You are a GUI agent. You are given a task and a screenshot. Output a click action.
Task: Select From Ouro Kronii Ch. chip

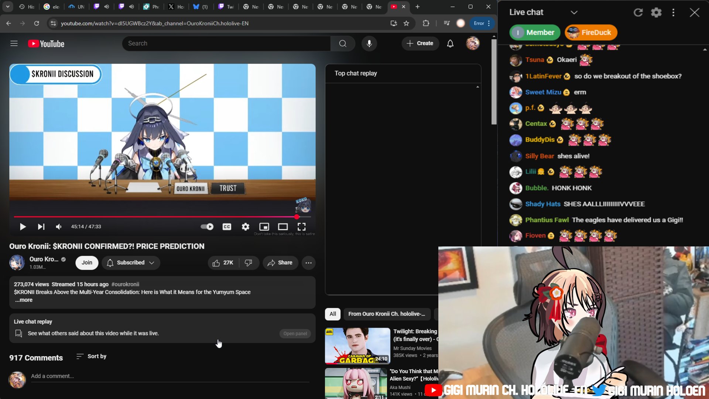pos(387,314)
